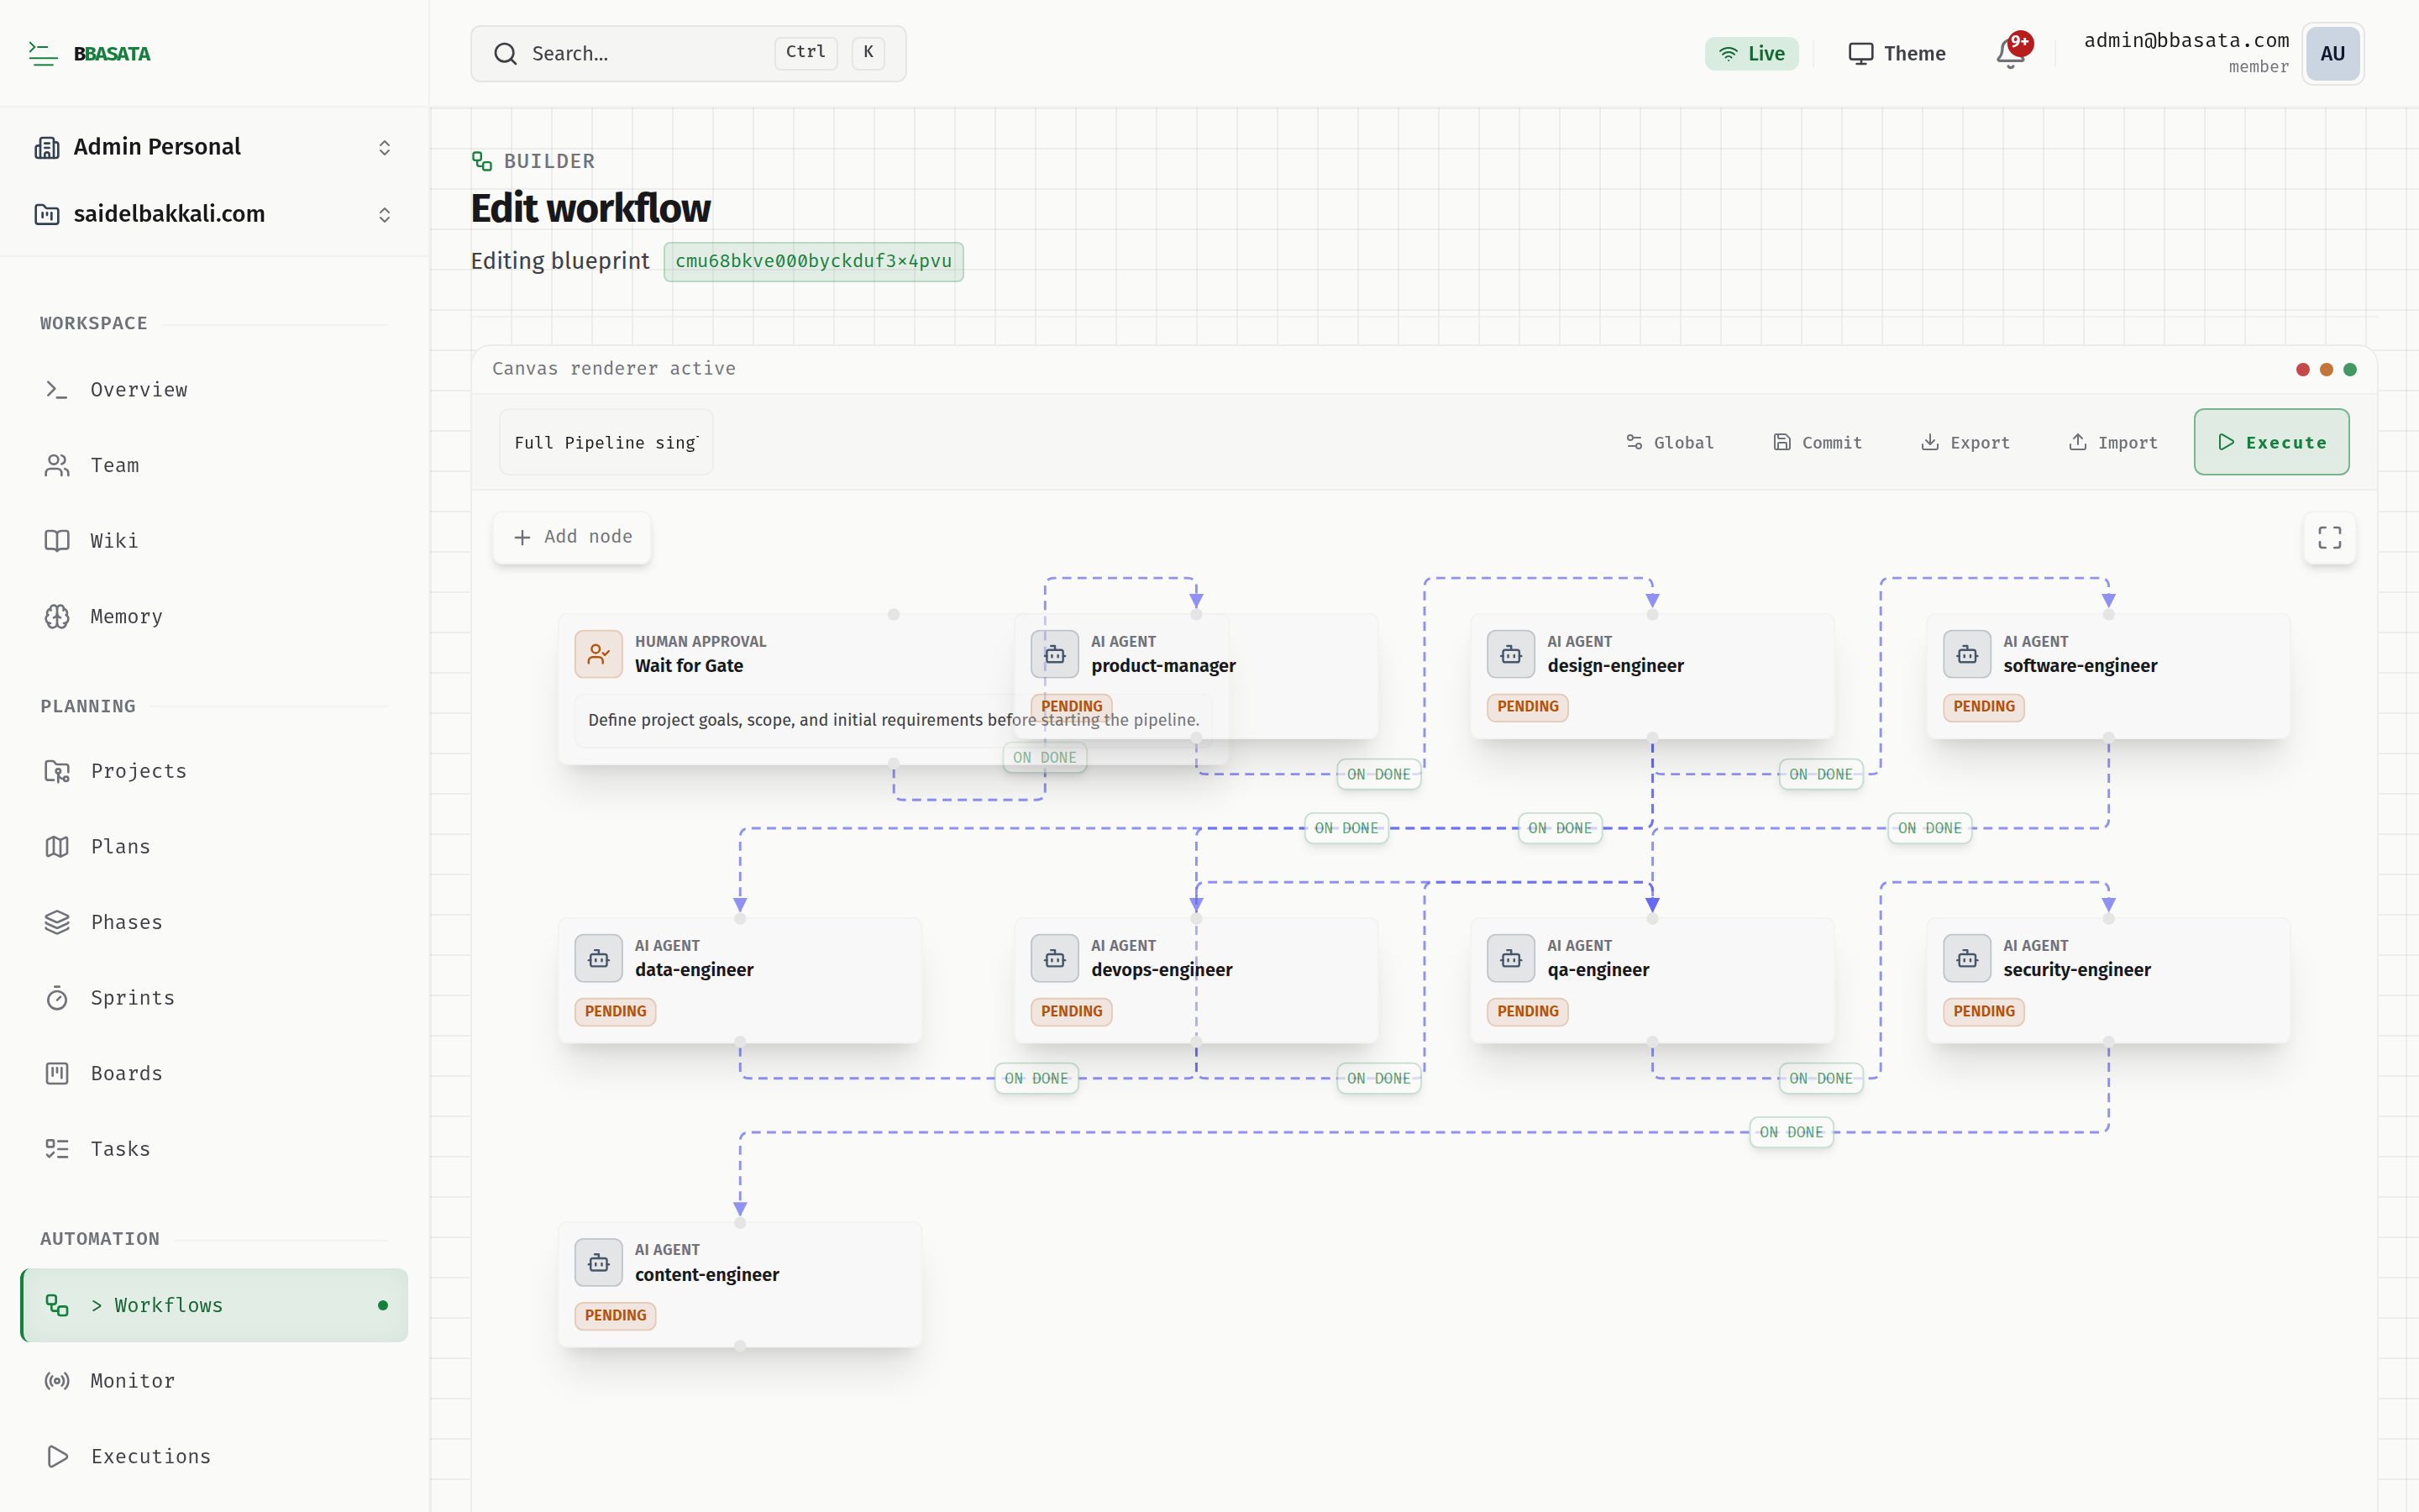Viewport: 2419px width, 1512px height.
Task: Click the Team people icon
Action: pos(57,465)
